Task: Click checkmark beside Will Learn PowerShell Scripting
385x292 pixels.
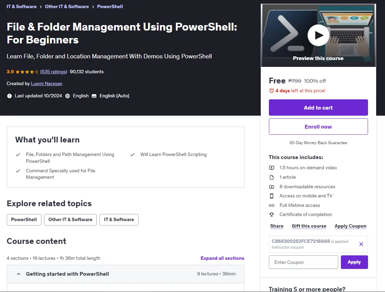Action: coord(132,155)
